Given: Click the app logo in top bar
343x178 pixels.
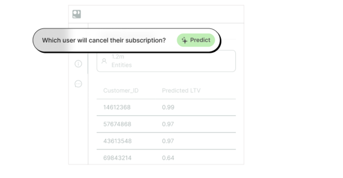Looking at the screenshot, I should [77, 14].
